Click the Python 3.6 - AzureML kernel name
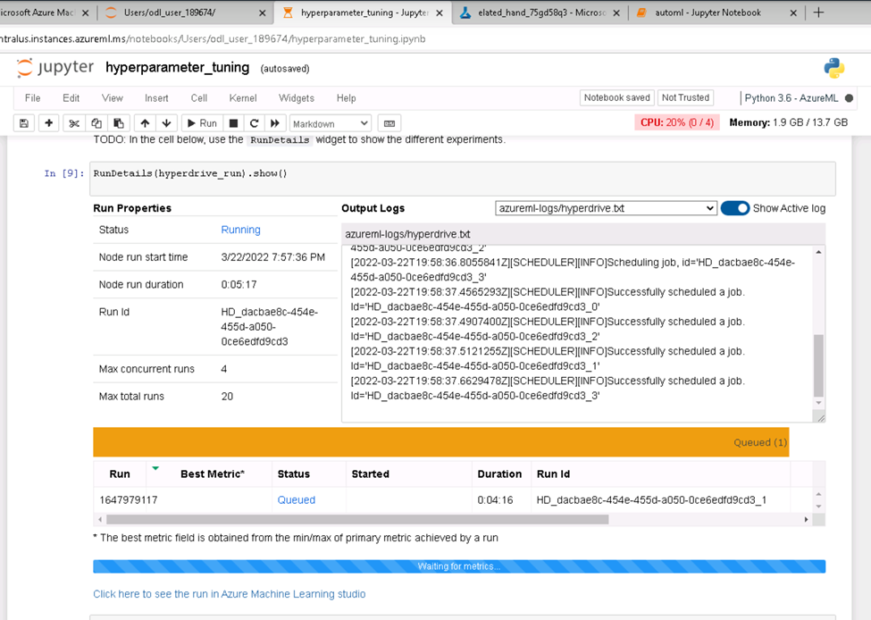 click(791, 98)
